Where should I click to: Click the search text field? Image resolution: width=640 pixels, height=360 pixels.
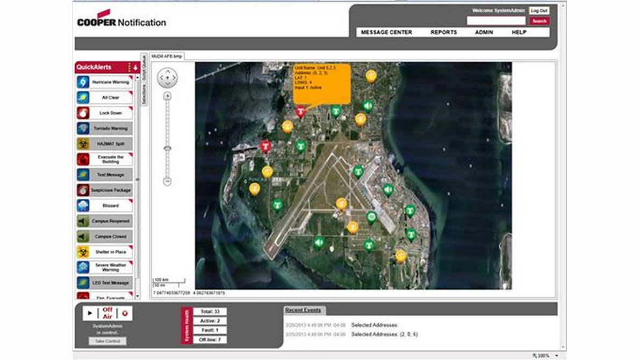coord(496,21)
